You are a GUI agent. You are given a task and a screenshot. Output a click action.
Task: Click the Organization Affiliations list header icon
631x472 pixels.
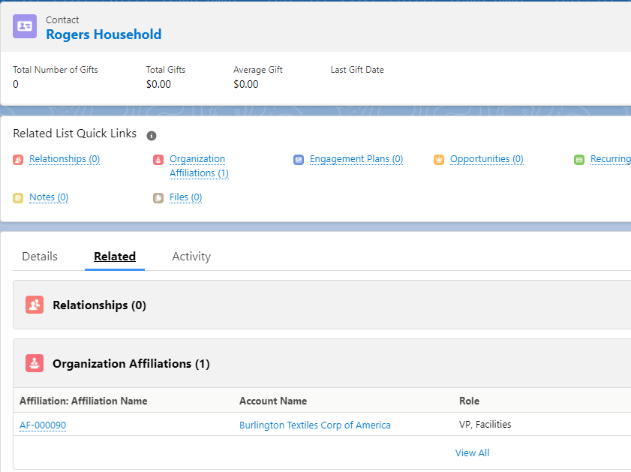point(35,363)
